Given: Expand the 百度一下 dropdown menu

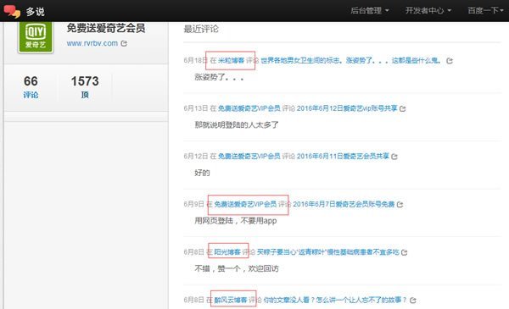Looking at the screenshot, I should click(485, 11).
